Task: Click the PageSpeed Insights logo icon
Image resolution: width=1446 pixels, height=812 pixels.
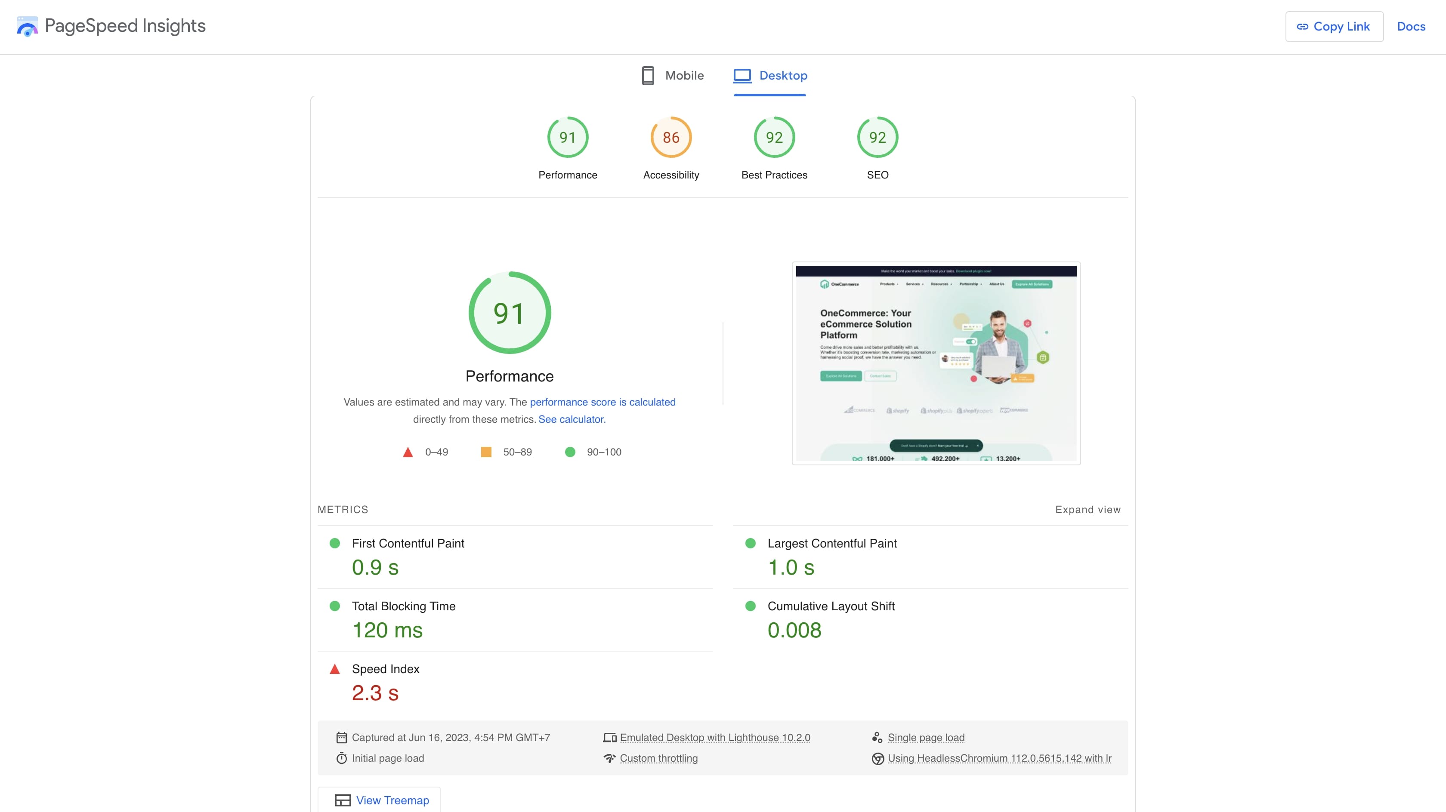Action: [27, 26]
